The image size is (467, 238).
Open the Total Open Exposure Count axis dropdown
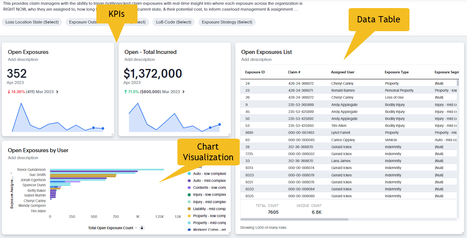136,228
